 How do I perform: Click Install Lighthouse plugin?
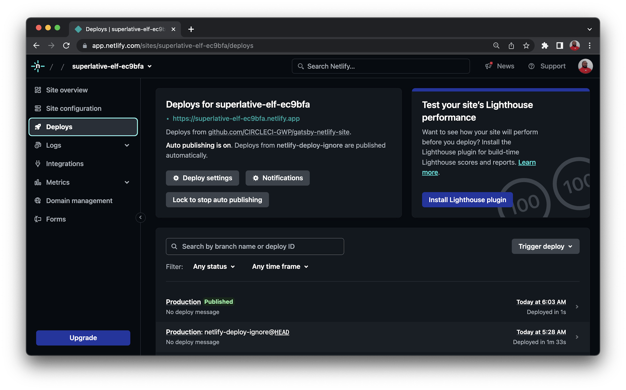467,200
